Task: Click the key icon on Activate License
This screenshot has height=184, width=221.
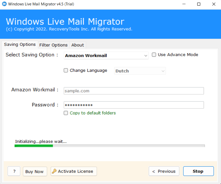Action: pos(54,171)
